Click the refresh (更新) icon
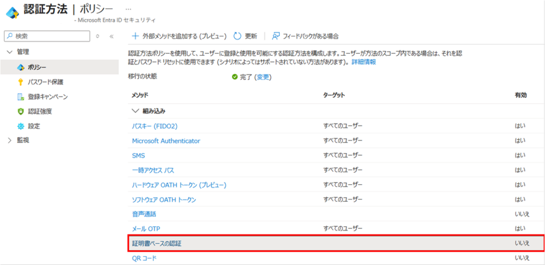 (237, 36)
